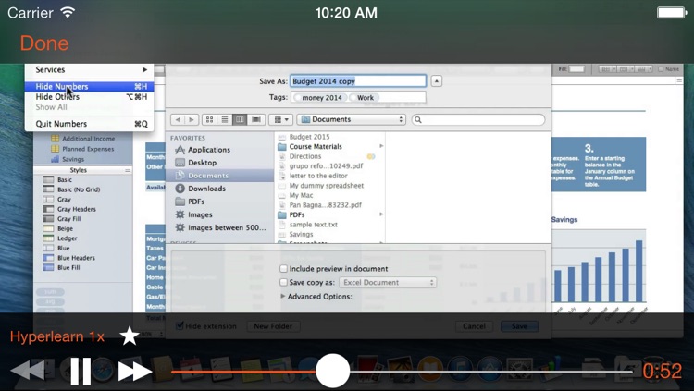The image size is (694, 391).
Task: Select Hide Others menu item
Action: click(90, 97)
